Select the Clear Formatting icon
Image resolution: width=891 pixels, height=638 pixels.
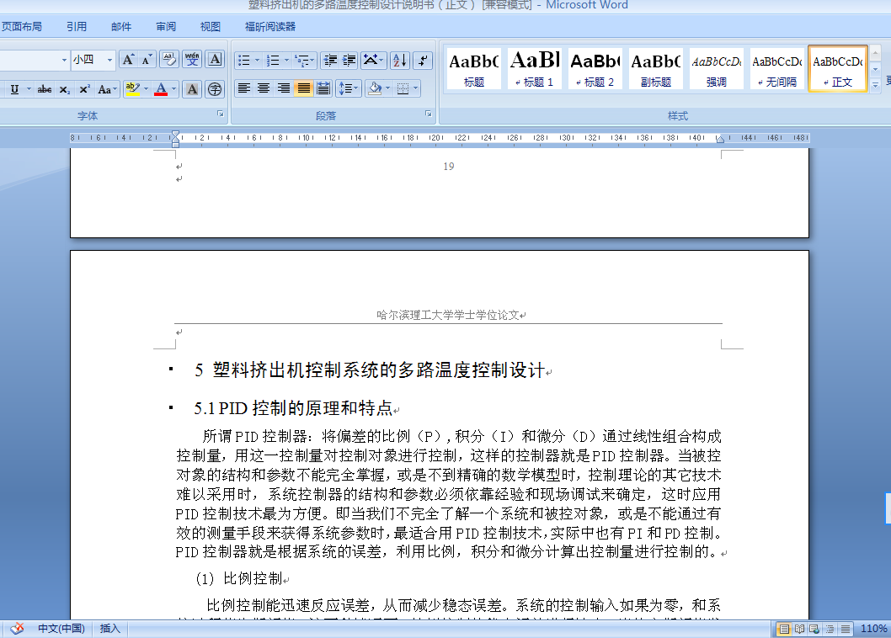(168, 57)
